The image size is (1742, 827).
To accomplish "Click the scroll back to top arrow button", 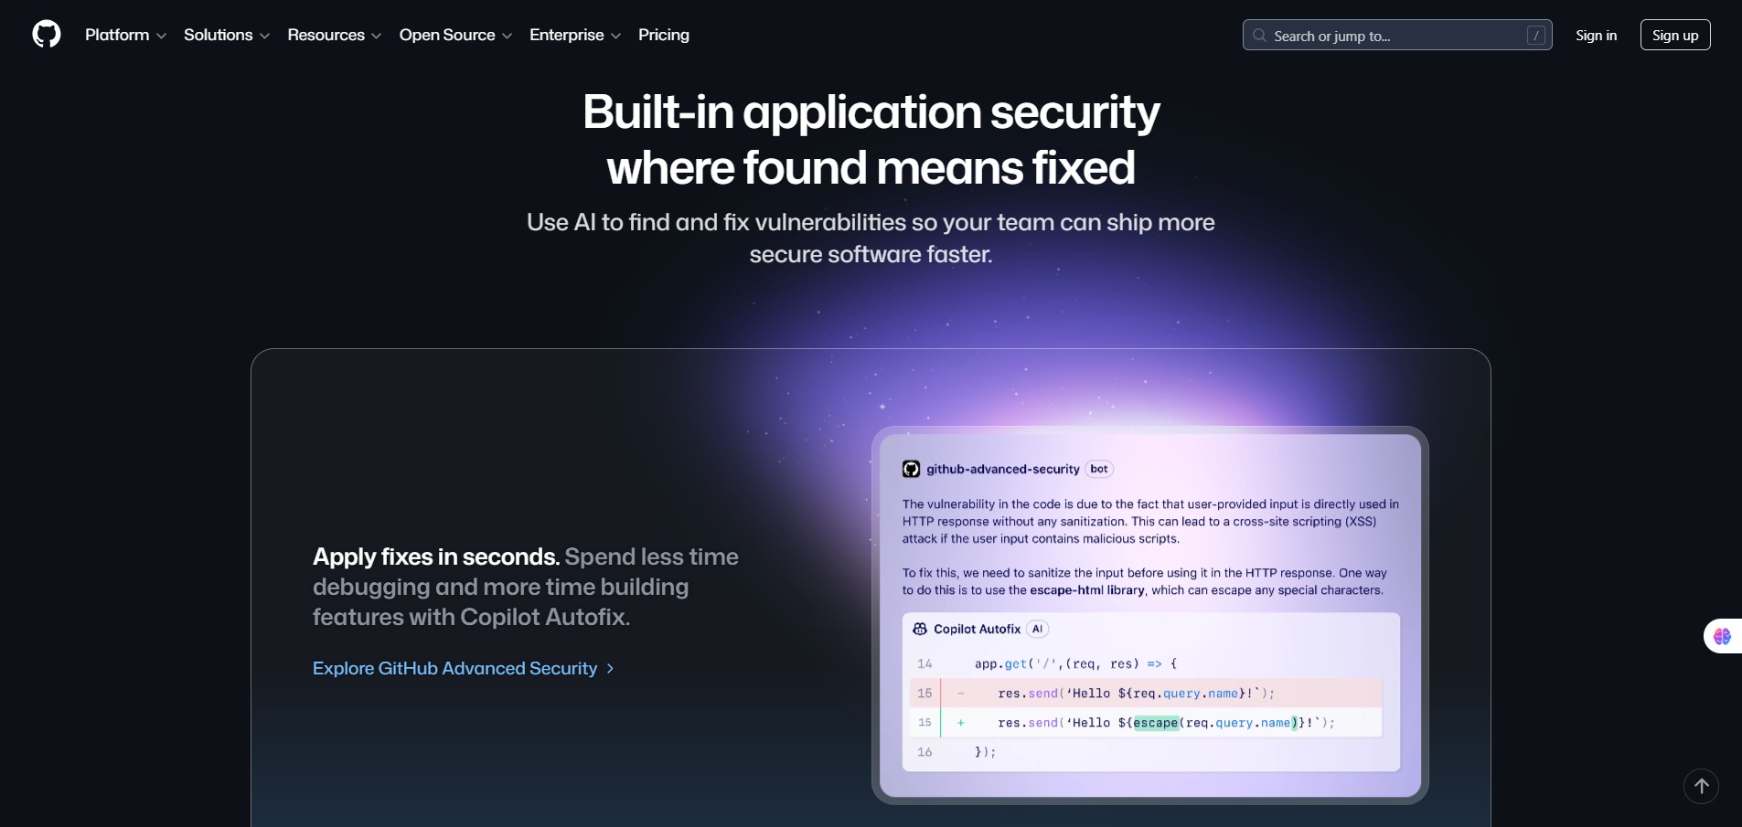I will coord(1701,786).
